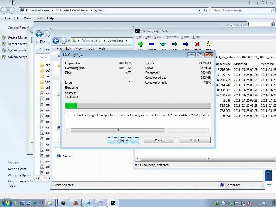Click the 7-Zip Info icon

[x=208, y=44]
